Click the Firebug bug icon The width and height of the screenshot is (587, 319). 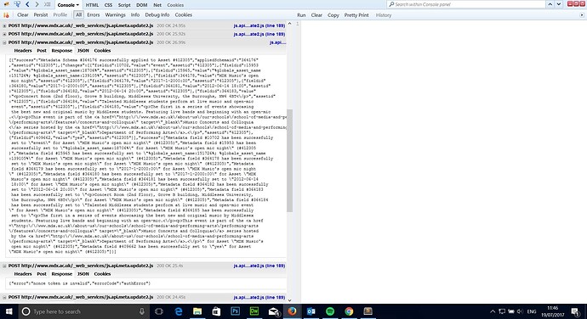point(6,4)
